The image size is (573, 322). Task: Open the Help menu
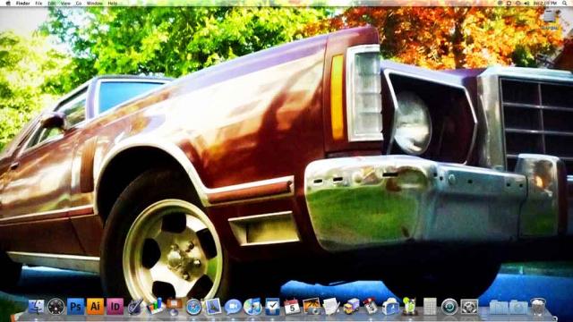pos(113,4)
